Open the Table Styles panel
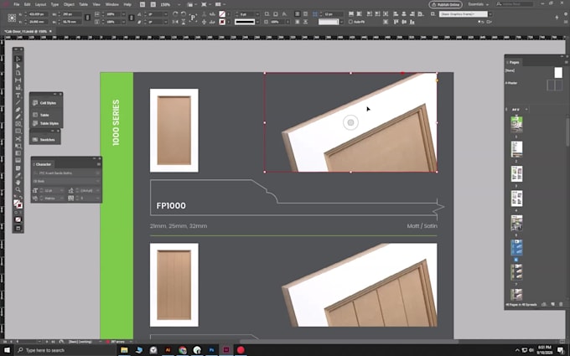Image resolution: width=570 pixels, height=356 pixels. click(45, 123)
